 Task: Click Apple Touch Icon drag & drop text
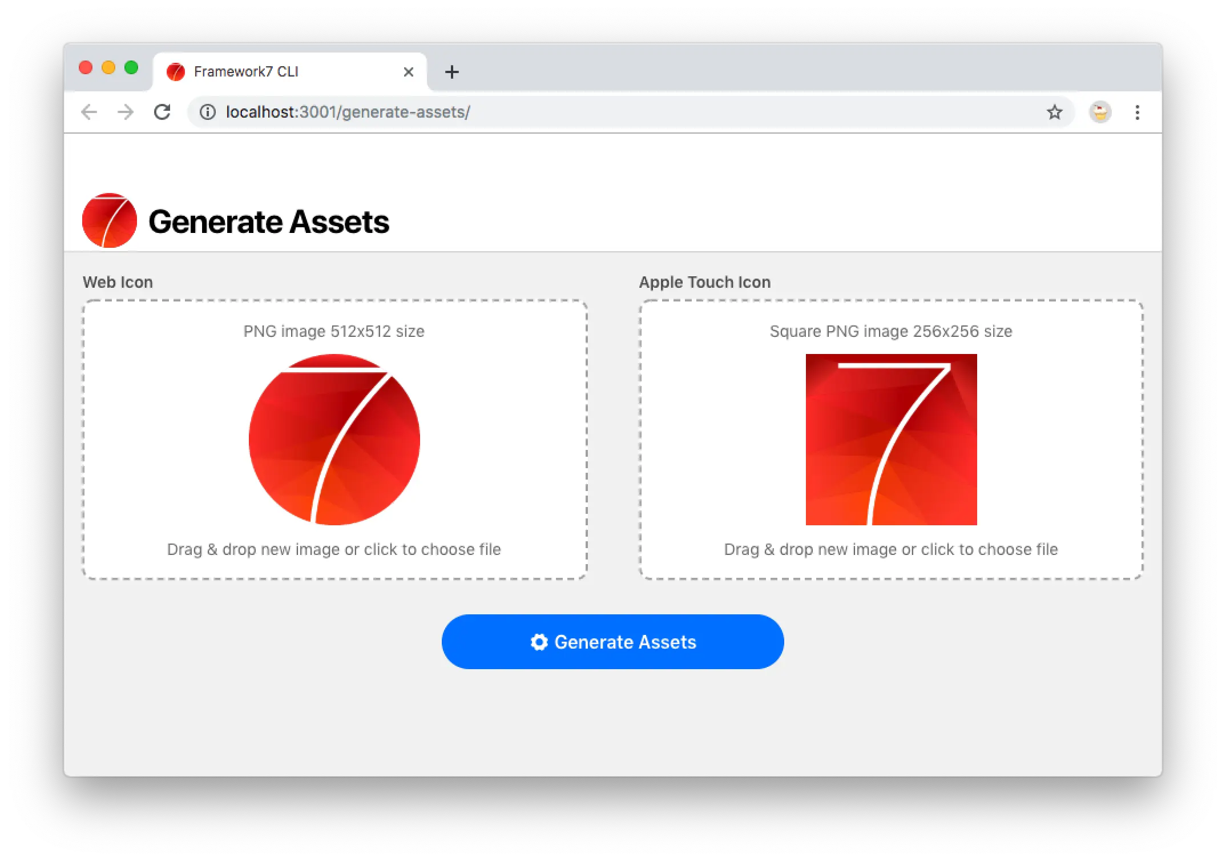[890, 549]
